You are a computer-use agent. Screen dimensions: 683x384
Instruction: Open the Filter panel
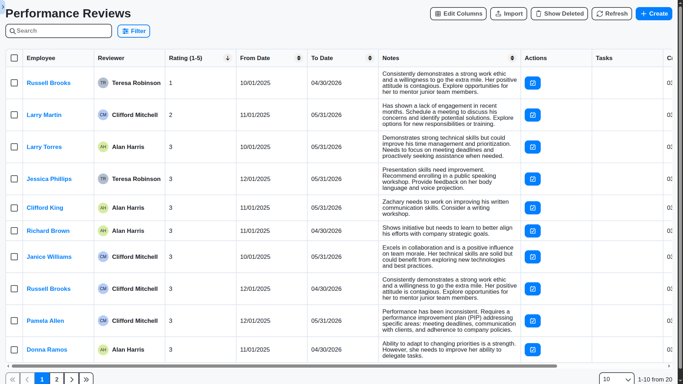(133, 31)
